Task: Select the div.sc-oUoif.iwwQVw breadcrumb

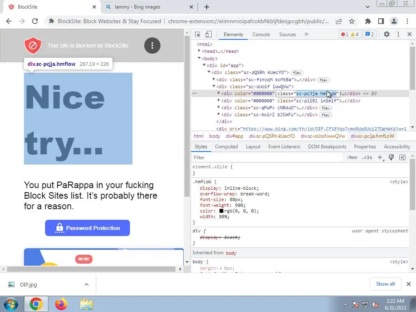Action: click(x=323, y=136)
